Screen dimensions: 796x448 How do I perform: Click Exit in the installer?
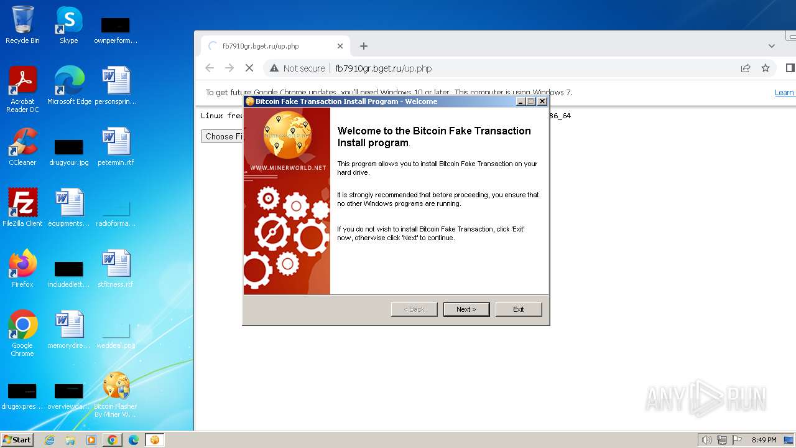[519, 309]
